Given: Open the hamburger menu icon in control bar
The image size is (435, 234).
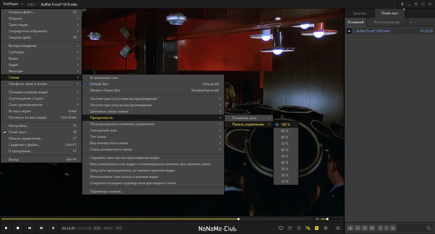Looking at the screenshot, I should click(x=338, y=228).
